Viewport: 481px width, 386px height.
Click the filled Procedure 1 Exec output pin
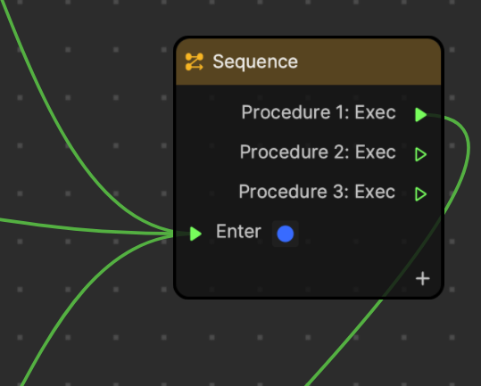point(420,115)
